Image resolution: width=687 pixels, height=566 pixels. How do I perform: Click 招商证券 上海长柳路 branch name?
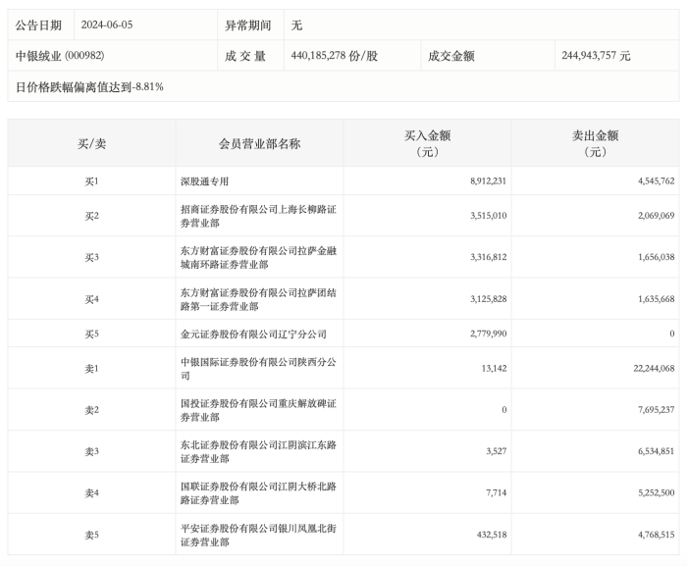(258, 216)
